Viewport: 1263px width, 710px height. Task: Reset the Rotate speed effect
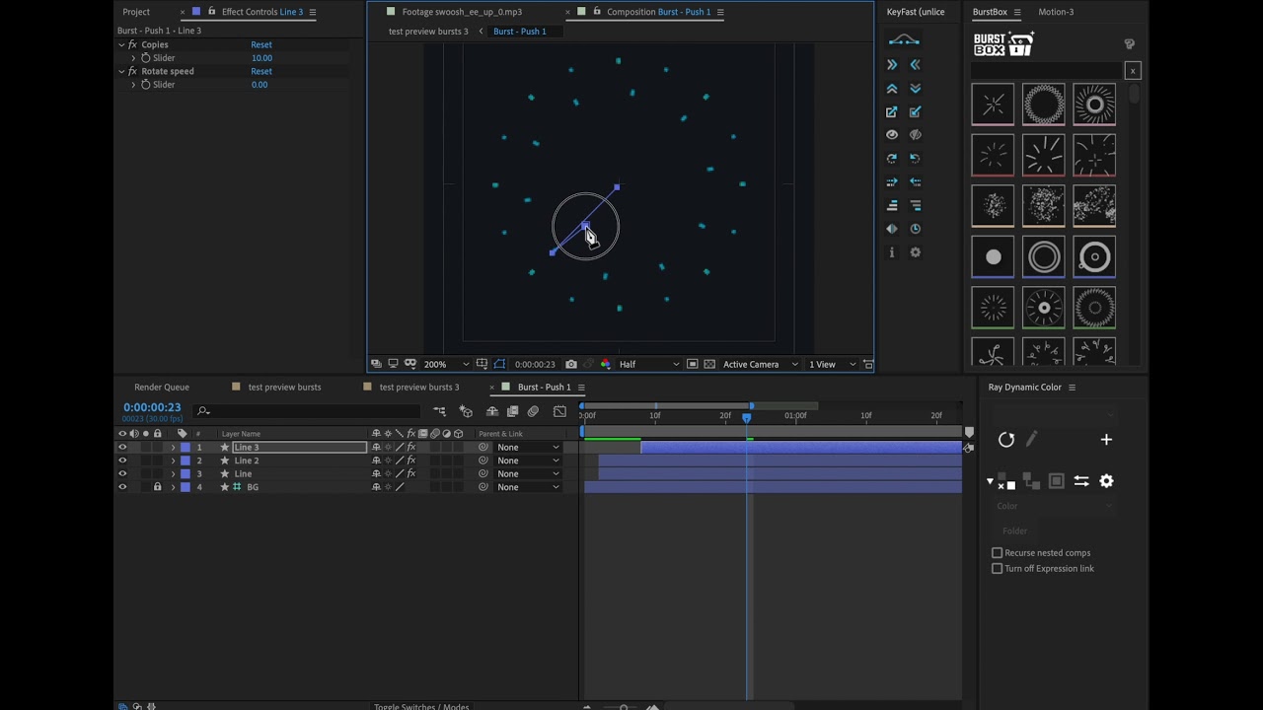[x=261, y=71]
